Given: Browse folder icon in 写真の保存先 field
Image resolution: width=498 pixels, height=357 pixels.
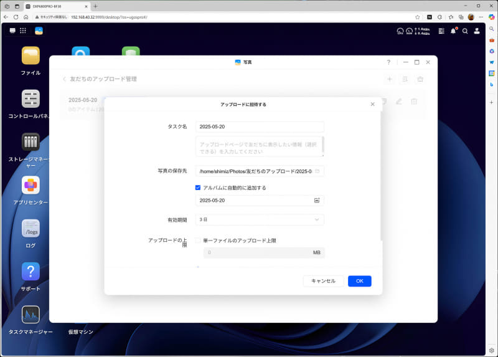Looking at the screenshot, I should pos(317,171).
